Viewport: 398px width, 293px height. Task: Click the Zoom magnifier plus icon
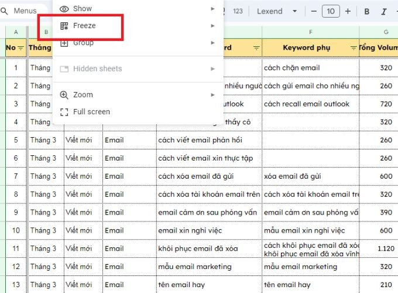64,95
